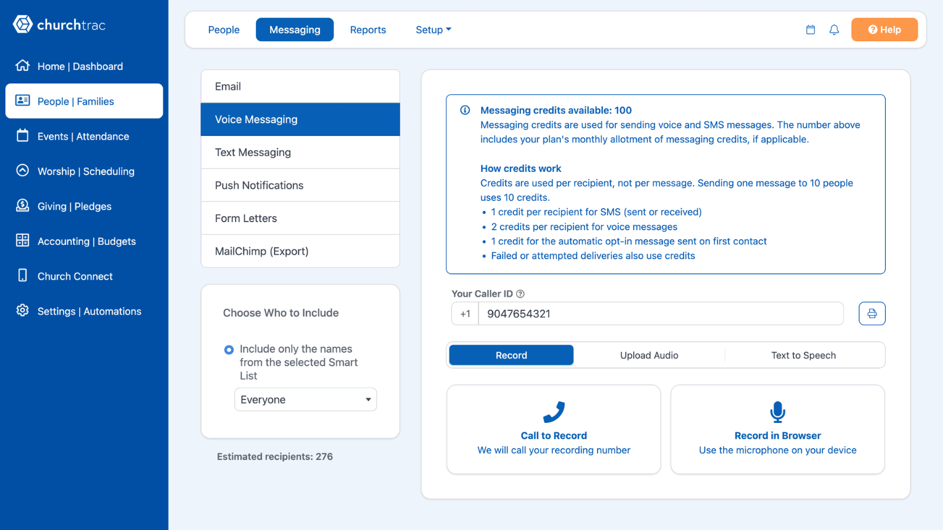The height and width of the screenshot is (530, 943).
Task: Click the ChurchTrac logo icon
Action: click(22, 24)
